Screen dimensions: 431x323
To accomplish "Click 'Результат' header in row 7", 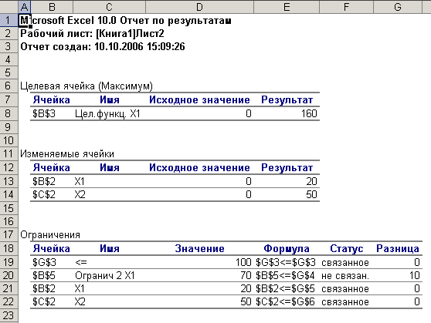I will click(287, 100).
